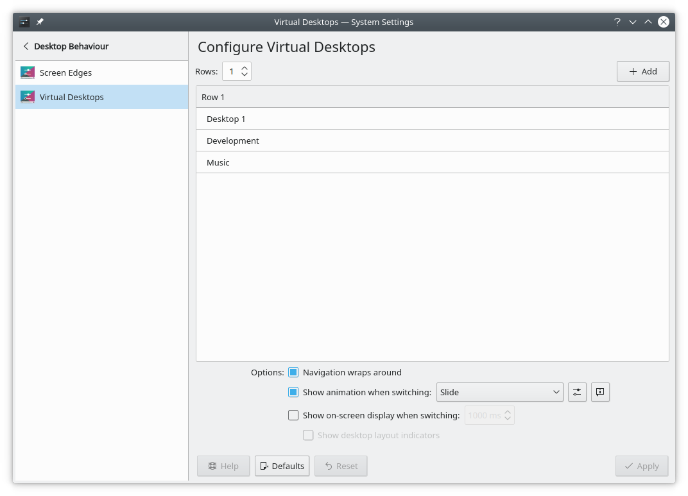Click the Add desktop button

point(642,71)
